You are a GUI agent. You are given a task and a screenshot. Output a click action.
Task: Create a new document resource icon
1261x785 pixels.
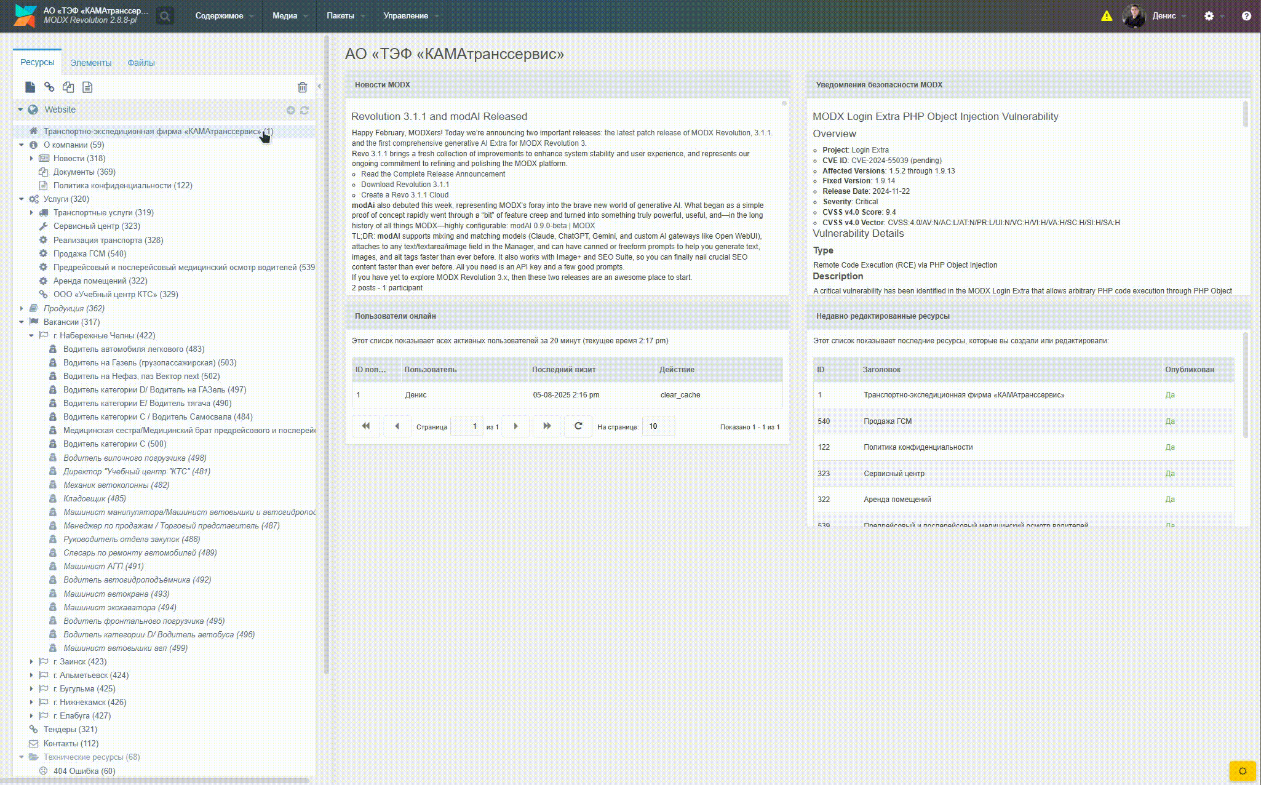coord(30,87)
